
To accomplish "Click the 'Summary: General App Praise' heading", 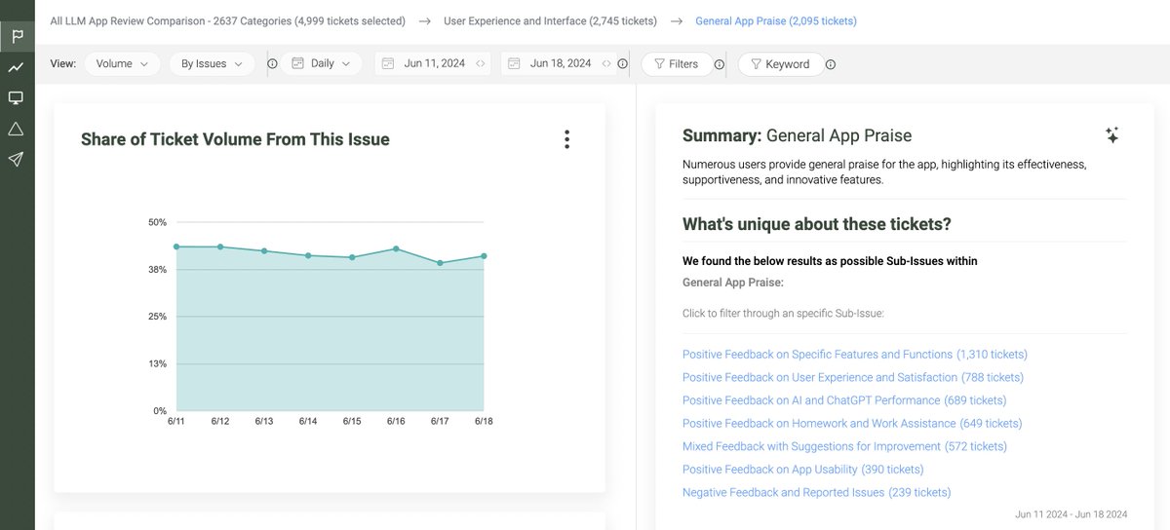I will [797, 135].
